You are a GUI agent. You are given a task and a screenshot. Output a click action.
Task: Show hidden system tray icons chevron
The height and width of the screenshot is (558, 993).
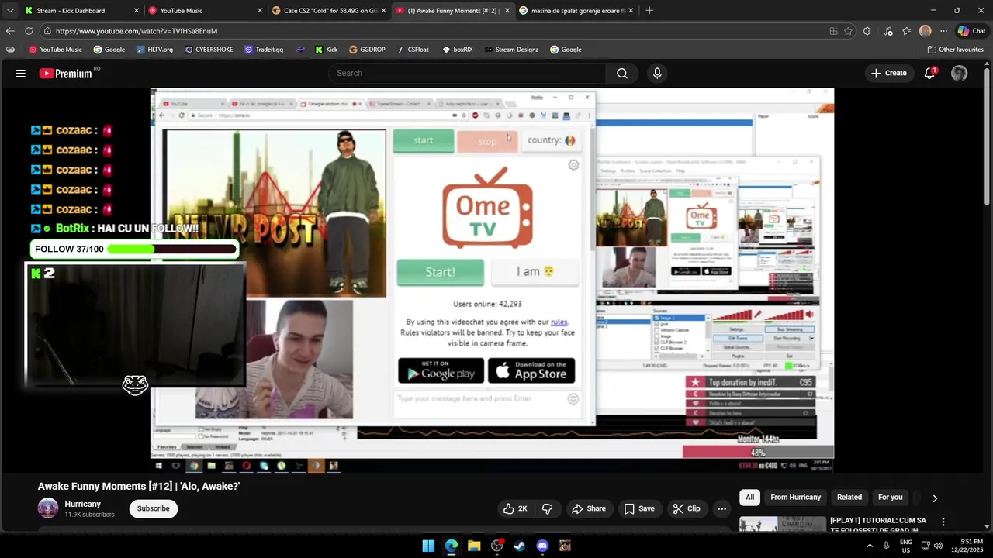point(870,546)
